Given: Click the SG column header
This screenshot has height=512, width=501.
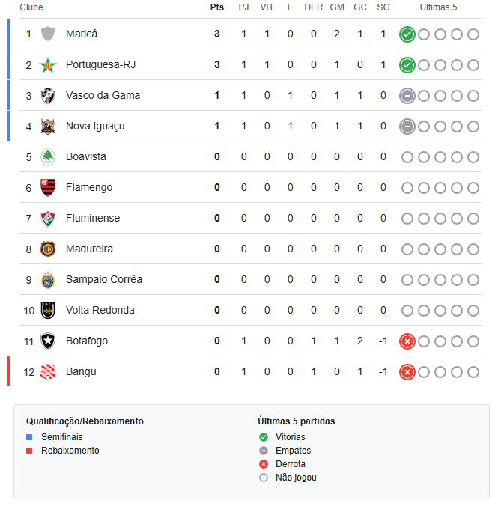Looking at the screenshot, I should 383,7.
